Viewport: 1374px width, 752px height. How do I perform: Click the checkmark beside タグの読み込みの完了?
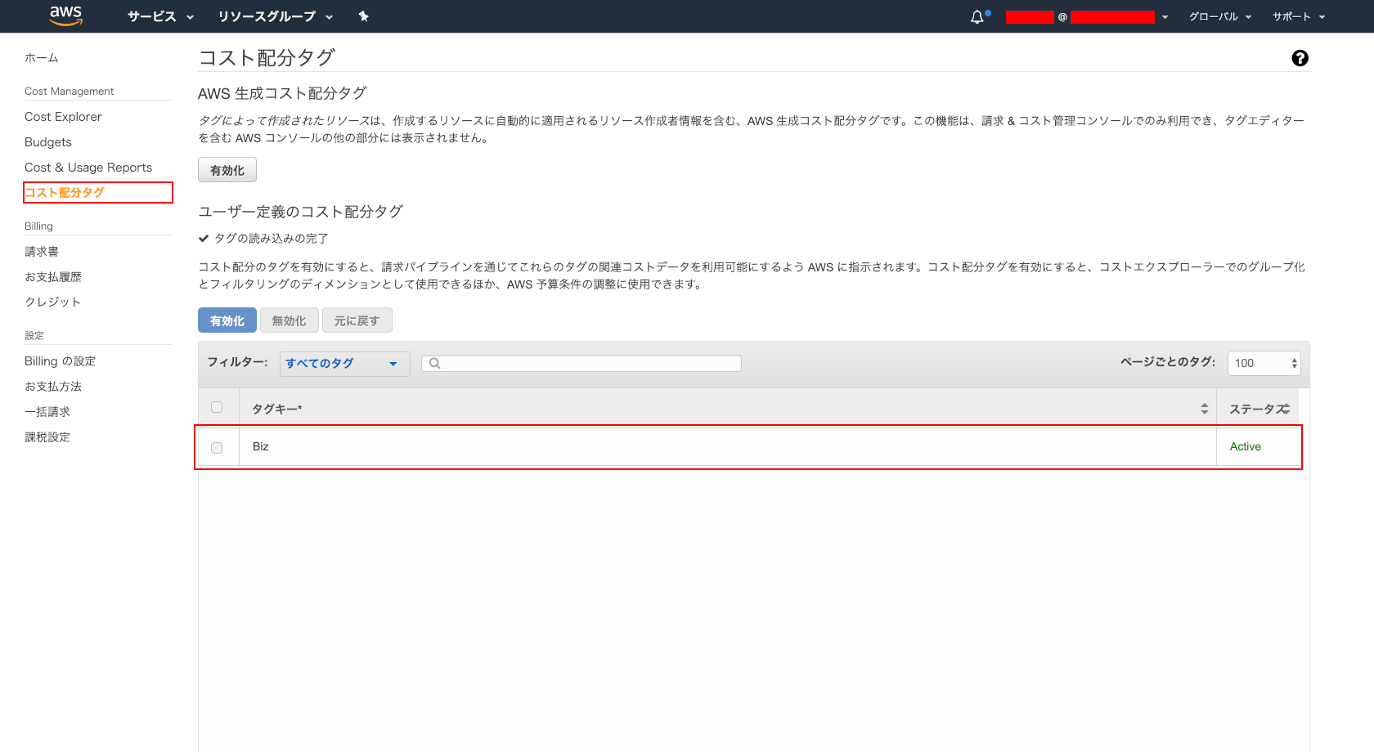(203, 238)
